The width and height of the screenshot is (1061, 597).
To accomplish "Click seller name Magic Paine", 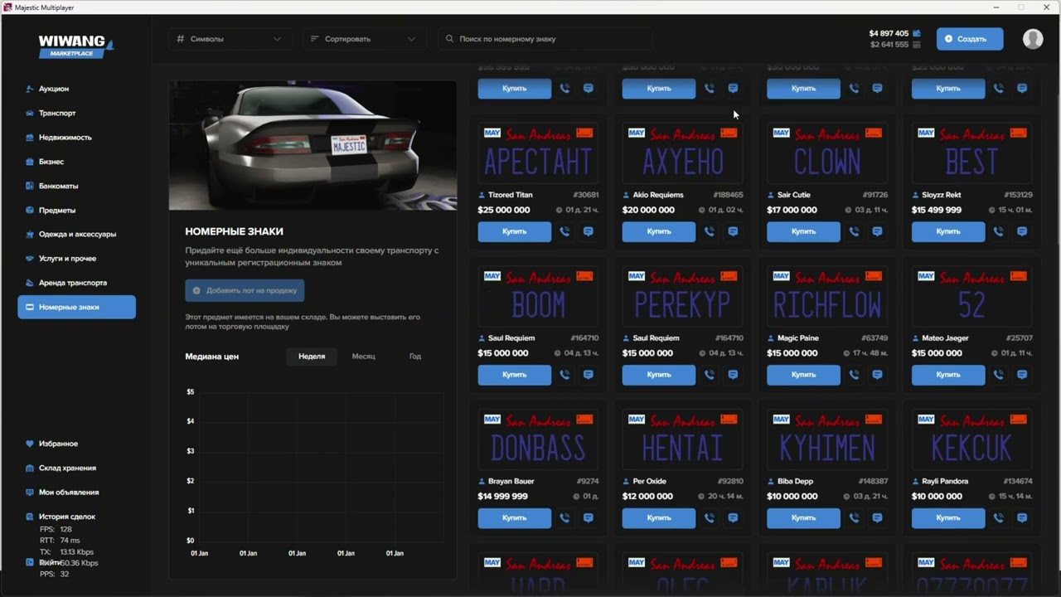I will click(x=797, y=338).
